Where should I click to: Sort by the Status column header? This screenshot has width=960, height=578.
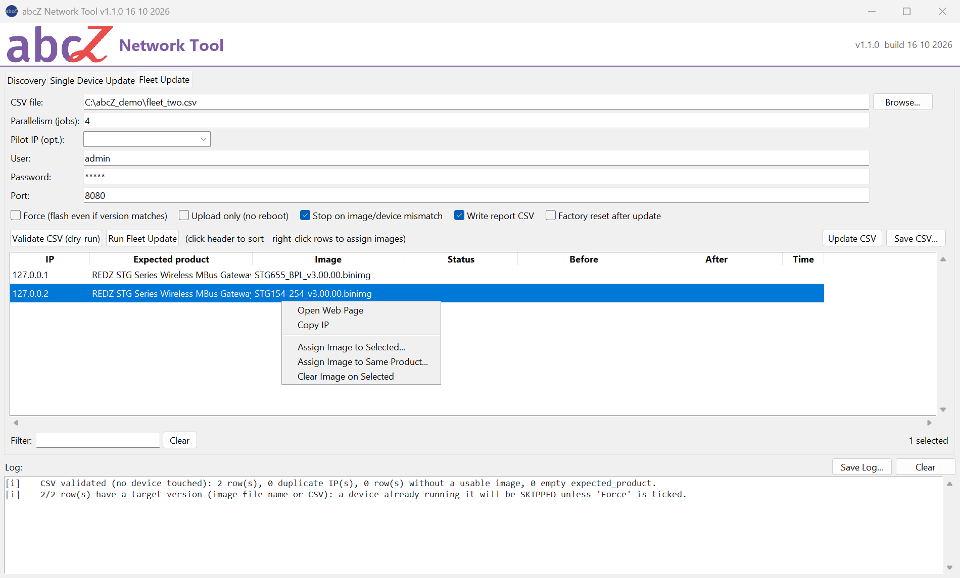pos(461,259)
